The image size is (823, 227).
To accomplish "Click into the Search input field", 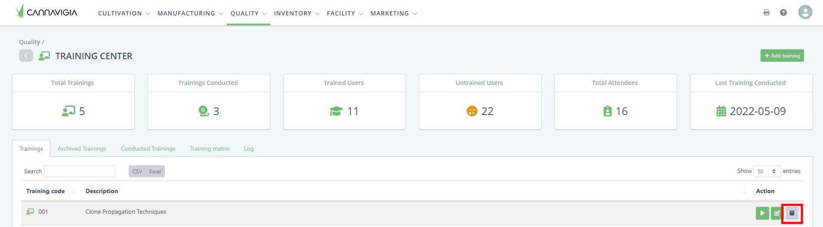I will [80, 171].
